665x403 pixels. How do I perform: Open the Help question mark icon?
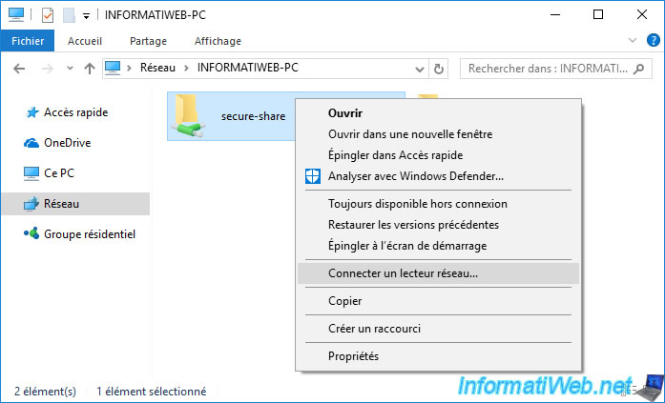(654, 41)
